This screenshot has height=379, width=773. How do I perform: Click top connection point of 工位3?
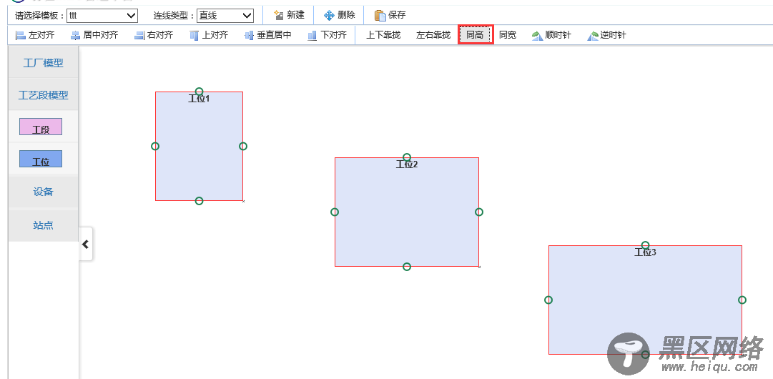point(645,245)
